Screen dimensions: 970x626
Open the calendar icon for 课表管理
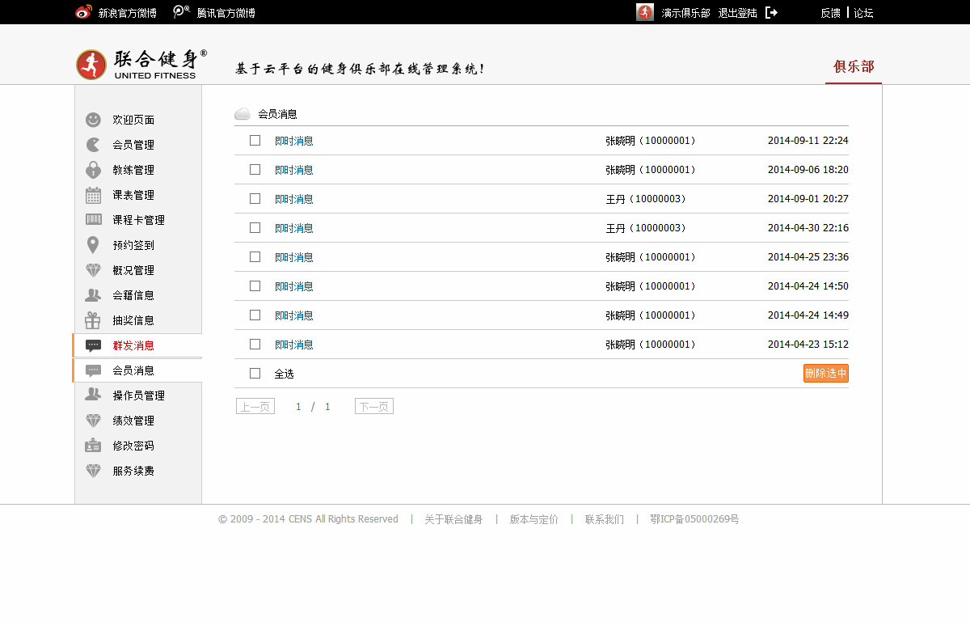[94, 195]
